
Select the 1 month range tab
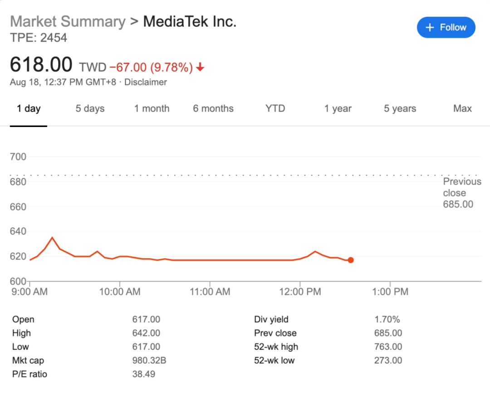(152, 108)
